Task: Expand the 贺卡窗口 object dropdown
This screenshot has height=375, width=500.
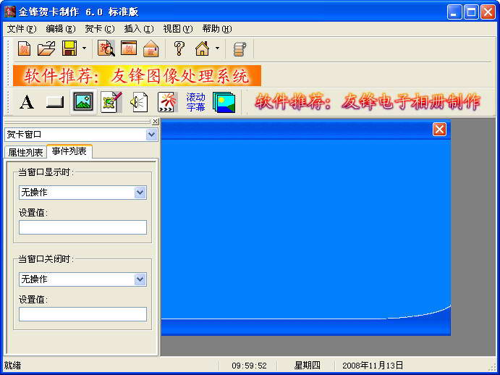Action: (x=151, y=135)
